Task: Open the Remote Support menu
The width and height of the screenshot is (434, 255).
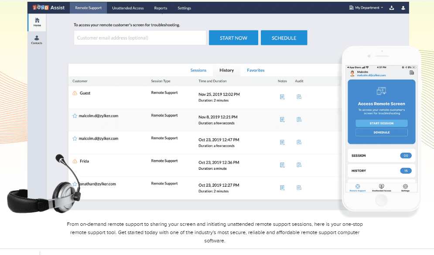Action: [x=88, y=8]
